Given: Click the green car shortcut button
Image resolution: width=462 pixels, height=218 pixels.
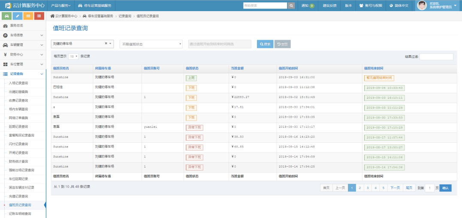Looking at the screenshot, I should coord(6,16).
